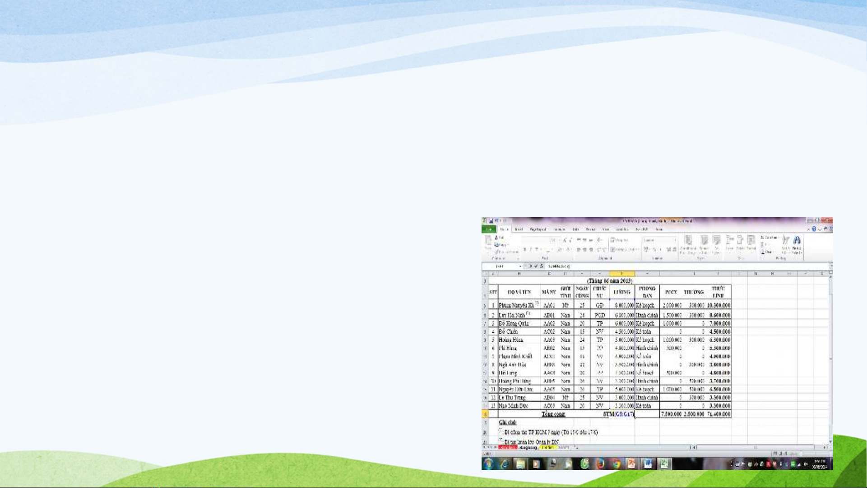Select the yellow sheet tab
Viewport: 867px width, 488px height.
pyautogui.click(x=547, y=447)
